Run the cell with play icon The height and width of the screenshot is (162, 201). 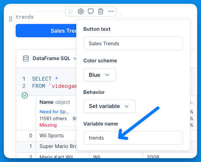pos(71,11)
